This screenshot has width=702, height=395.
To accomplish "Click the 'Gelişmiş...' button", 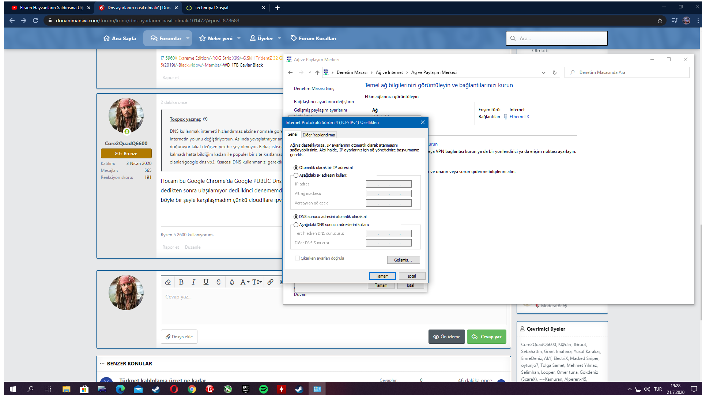I will [403, 260].
